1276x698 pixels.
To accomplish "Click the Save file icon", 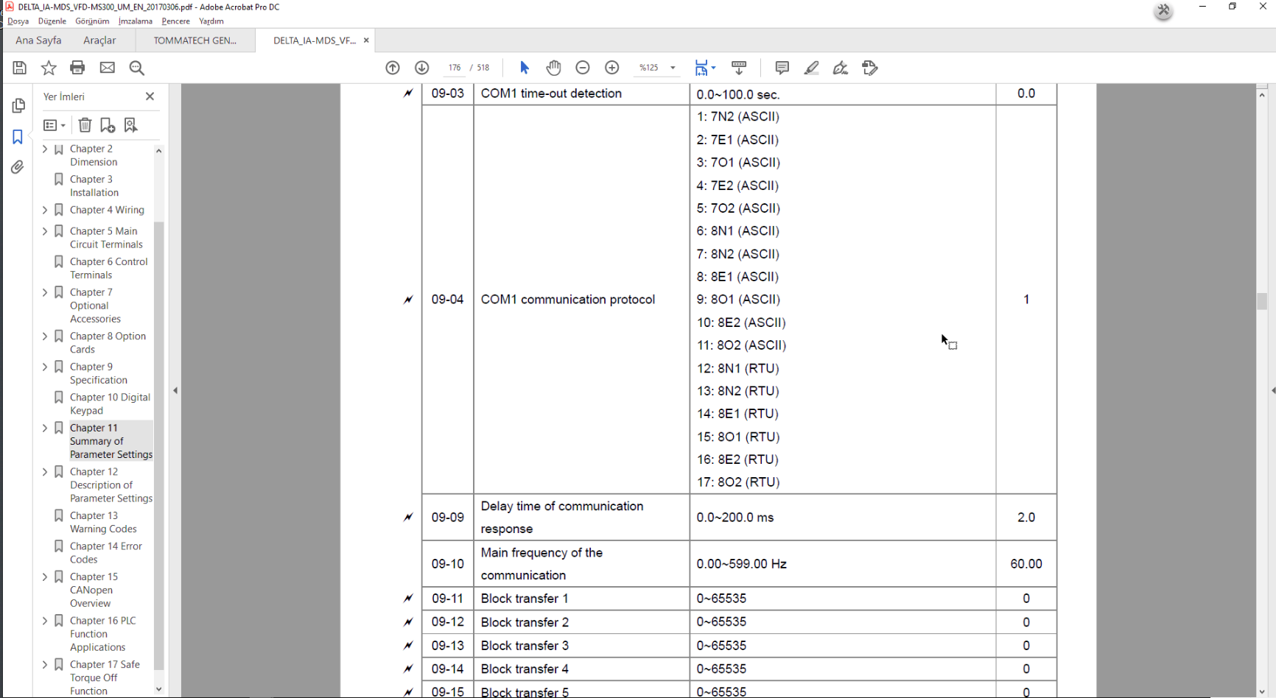I will pos(20,68).
